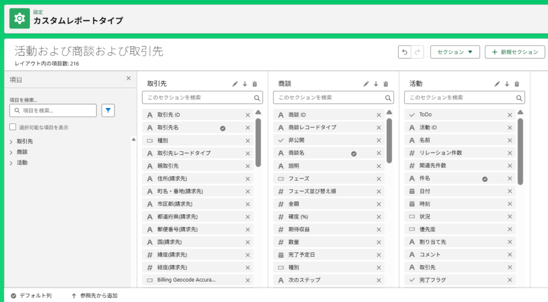Remove リレーション件数 field
This screenshot has width=548, height=302.
tap(510, 153)
